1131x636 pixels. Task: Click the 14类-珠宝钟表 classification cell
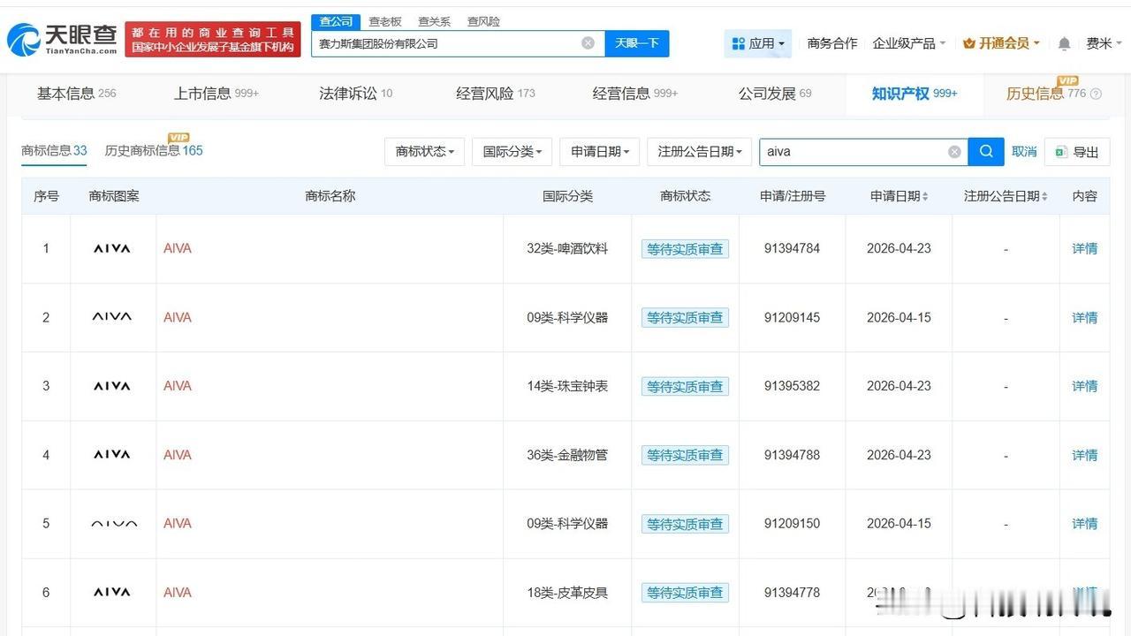(x=567, y=386)
